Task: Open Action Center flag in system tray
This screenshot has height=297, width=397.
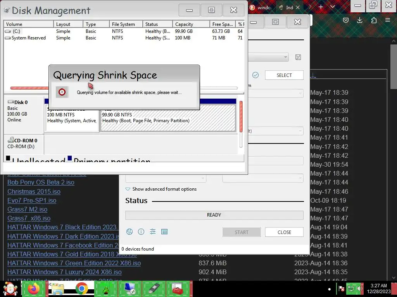Action: 342,288
